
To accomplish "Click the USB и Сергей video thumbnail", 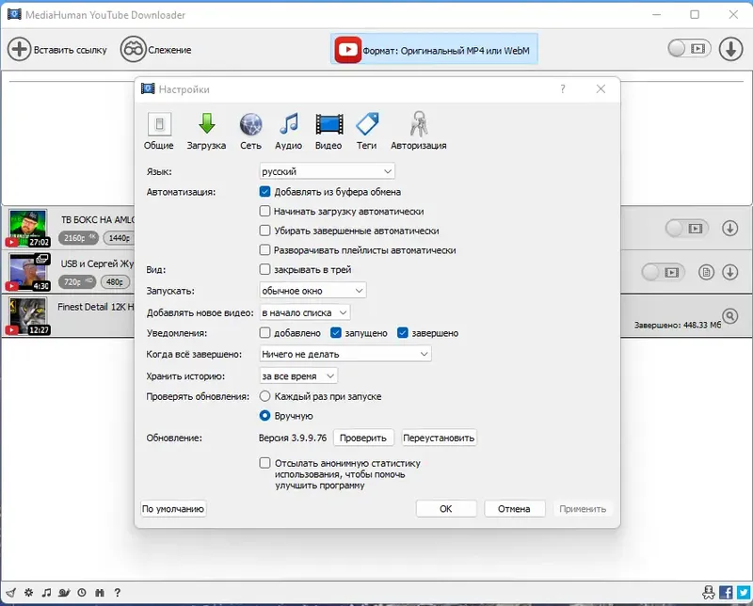I will [x=28, y=272].
